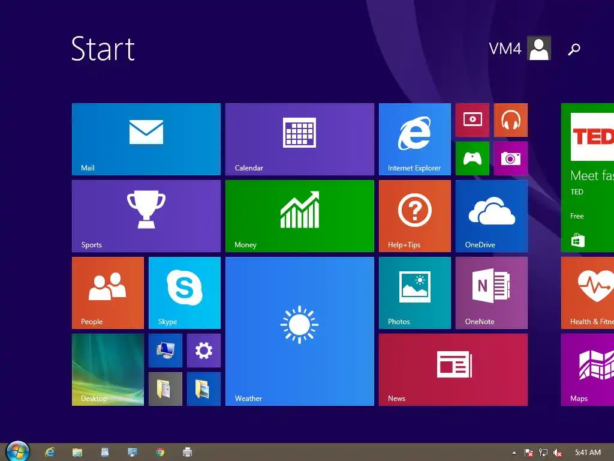Open the OneDrive cloud tile
The width and height of the screenshot is (614, 461).
click(x=492, y=216)
